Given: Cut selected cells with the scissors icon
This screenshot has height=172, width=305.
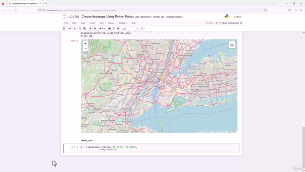Looking at the screenshot, I should click(75, 29).
